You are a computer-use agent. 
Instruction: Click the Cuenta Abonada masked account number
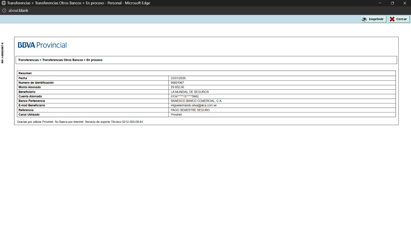tap(184, 97)
